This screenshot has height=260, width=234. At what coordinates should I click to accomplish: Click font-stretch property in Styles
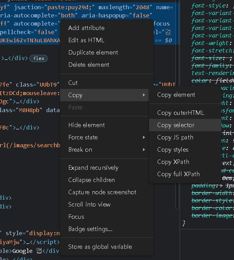(x=212, y=50)
